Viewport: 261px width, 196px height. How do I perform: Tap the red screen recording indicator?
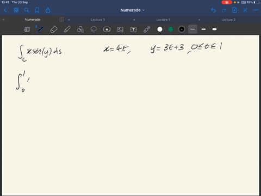coord(227,2)
